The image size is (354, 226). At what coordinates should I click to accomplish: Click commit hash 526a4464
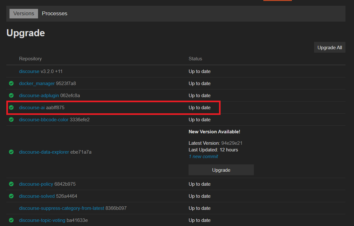[67, 196]
